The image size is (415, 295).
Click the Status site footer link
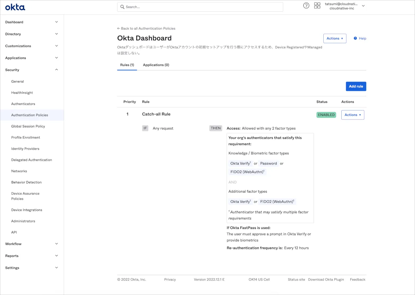pyautogui.click(x=296, y=279)
